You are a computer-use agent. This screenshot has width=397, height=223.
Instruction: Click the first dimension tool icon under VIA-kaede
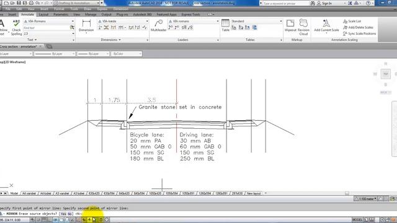point(100,27)
